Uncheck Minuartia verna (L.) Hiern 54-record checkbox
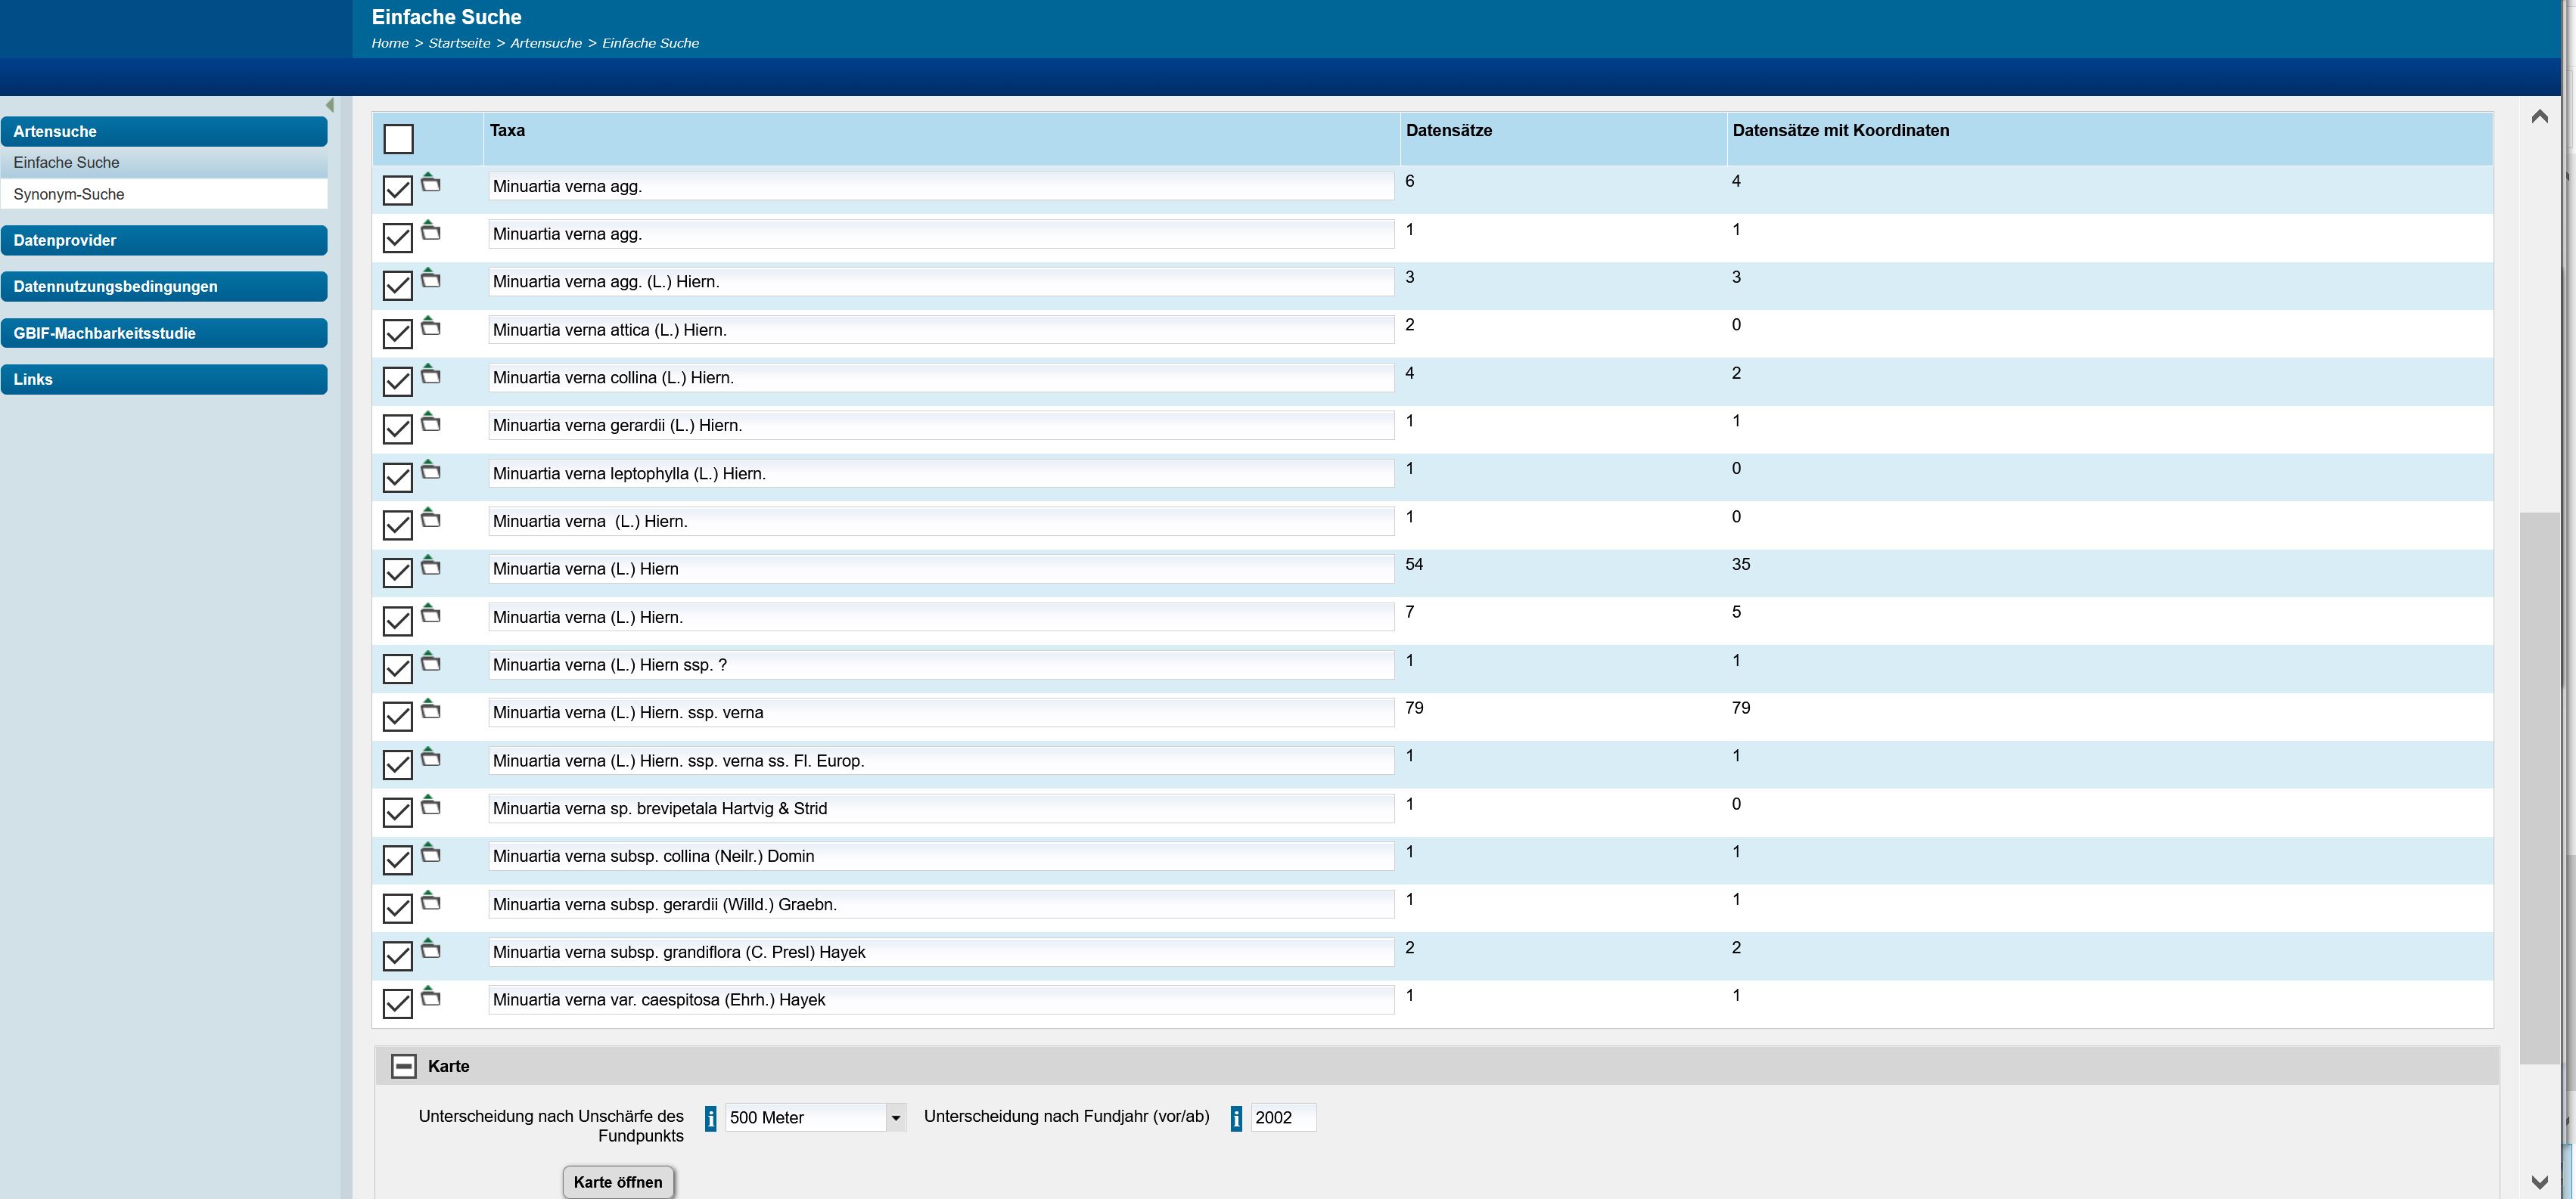The image size is (2576, 1199). coord(398,574)
